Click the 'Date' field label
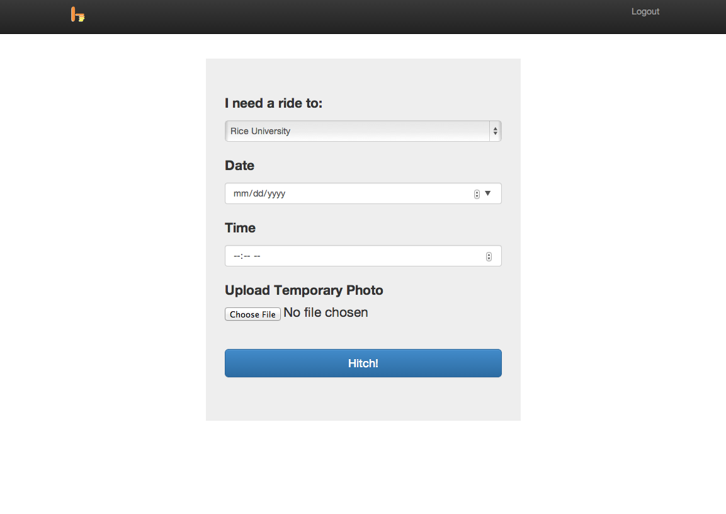726x514 pixels. point(239,166)
